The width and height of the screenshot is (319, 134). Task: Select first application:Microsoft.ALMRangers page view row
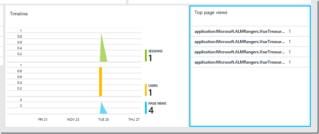click(x=250, y=31)
